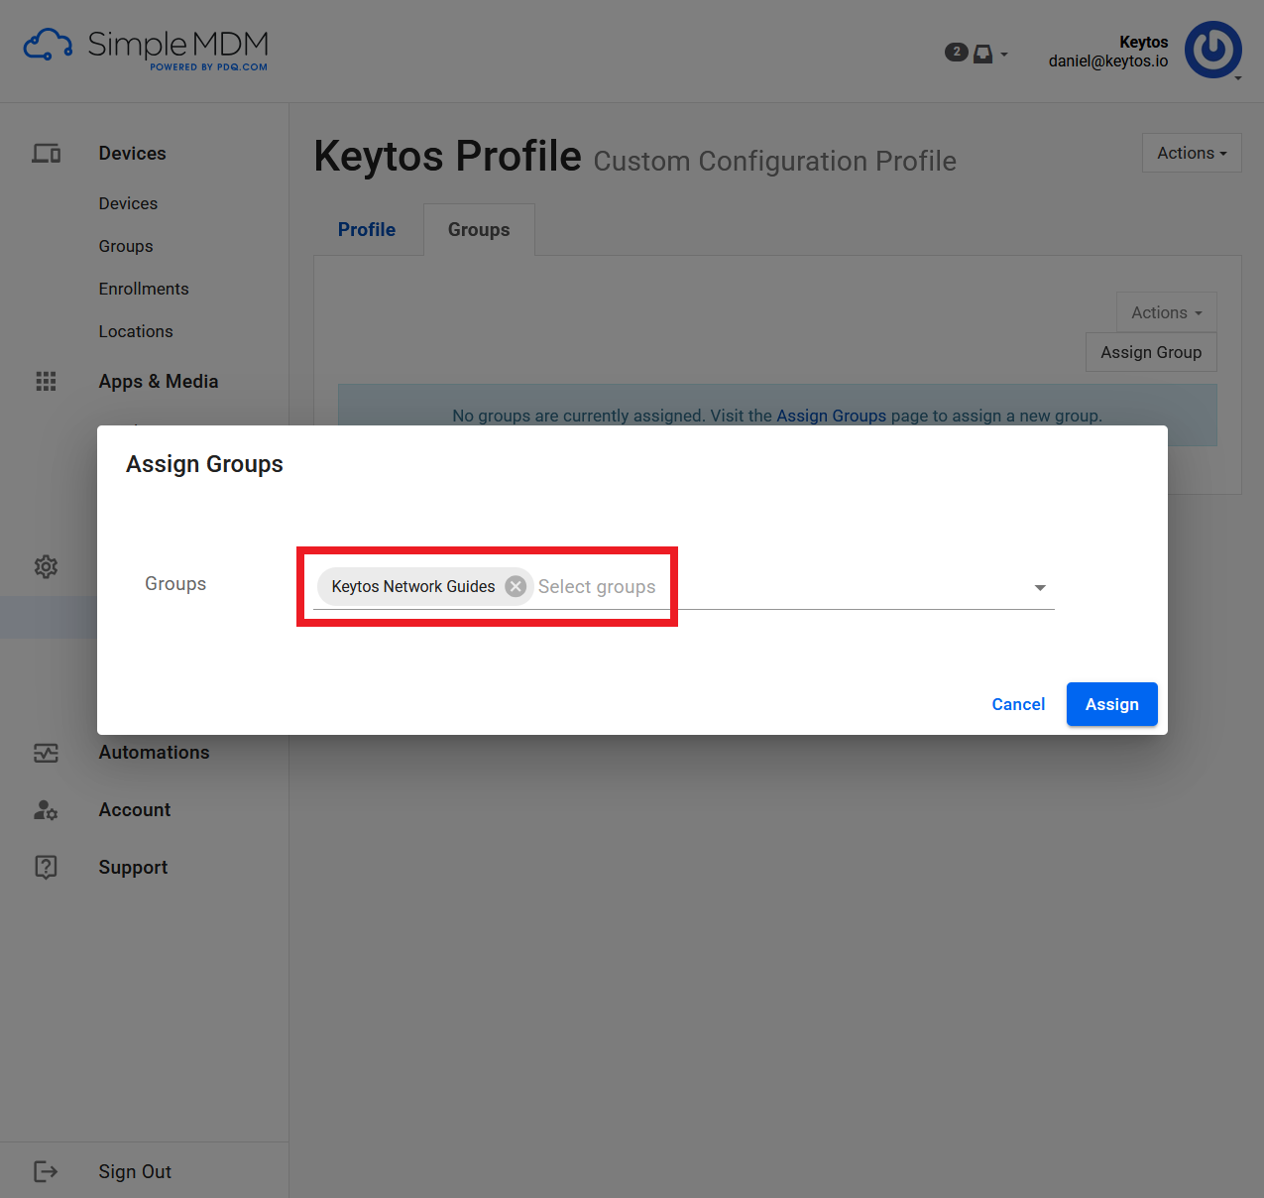Viewport: 1264px width, 1198px height.
Task: Open the Groups tab Actions dropdown
Action: (x=1166, y=312)
